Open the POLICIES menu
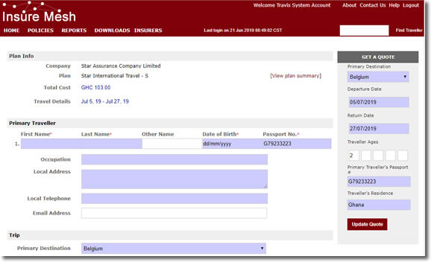This screenshot has height=268, width=440. pos(40,31)
